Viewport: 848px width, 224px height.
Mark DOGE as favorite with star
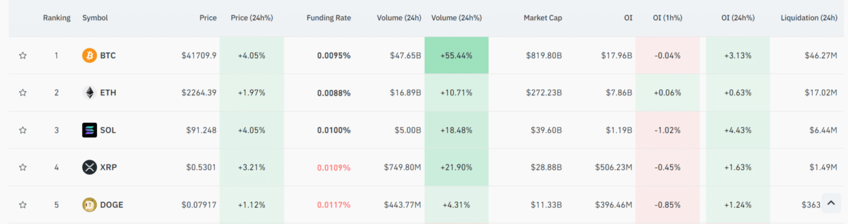[23, 205]
